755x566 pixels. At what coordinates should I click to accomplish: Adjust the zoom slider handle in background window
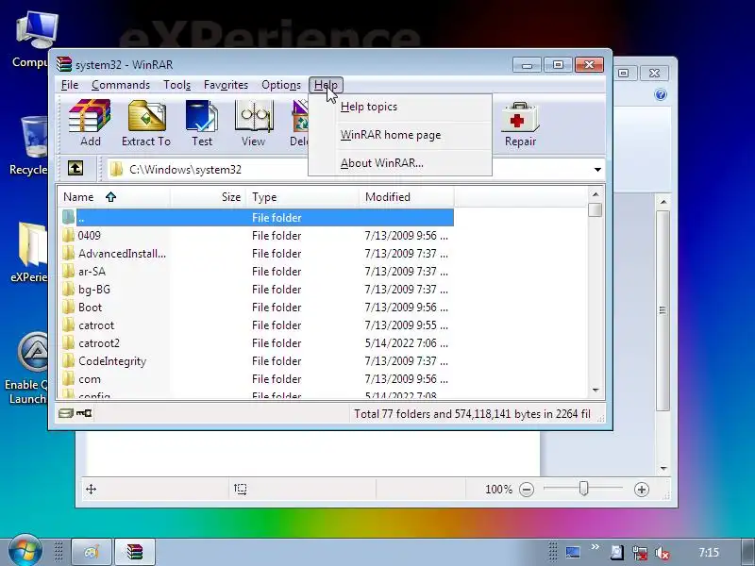[583, 489]
